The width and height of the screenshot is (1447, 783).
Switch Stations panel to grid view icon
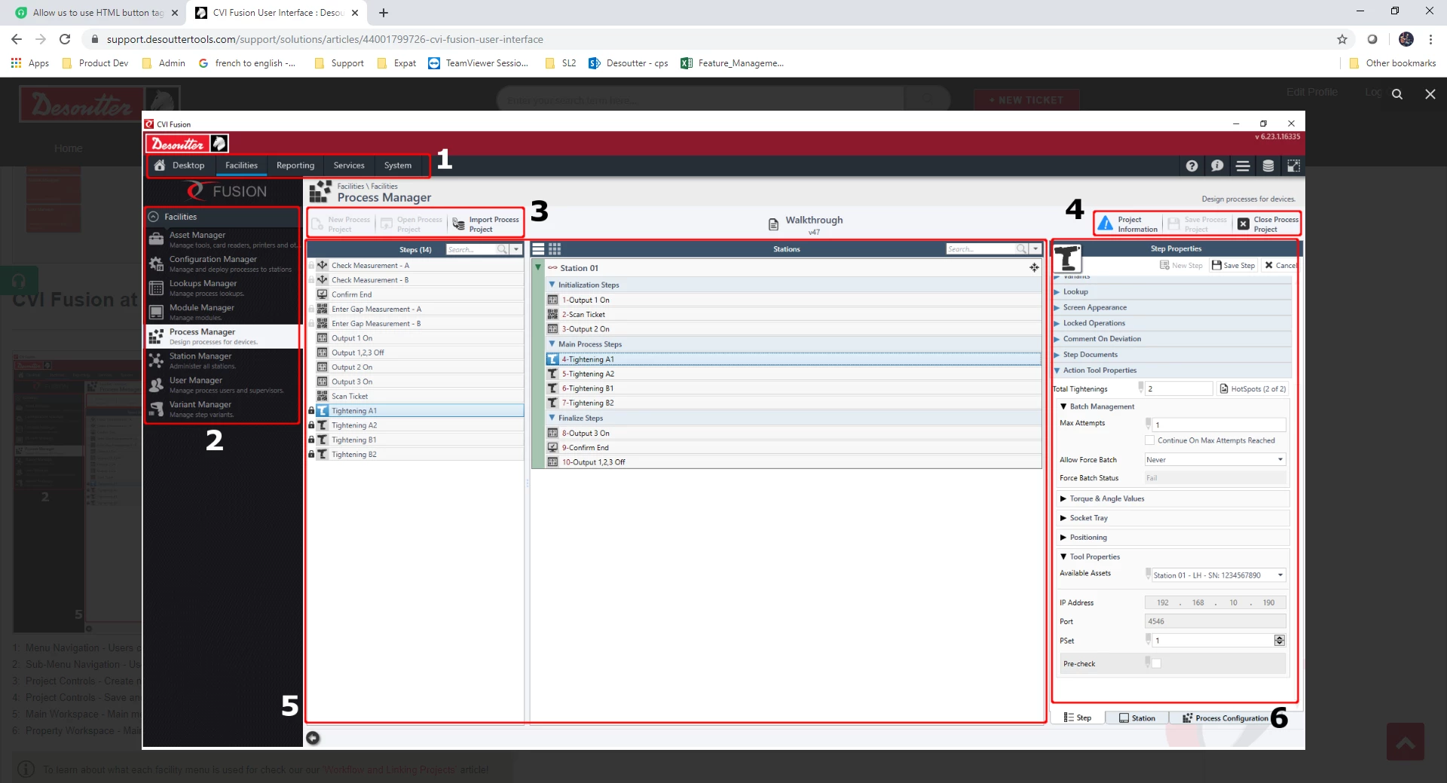click(x=555, y=249)
